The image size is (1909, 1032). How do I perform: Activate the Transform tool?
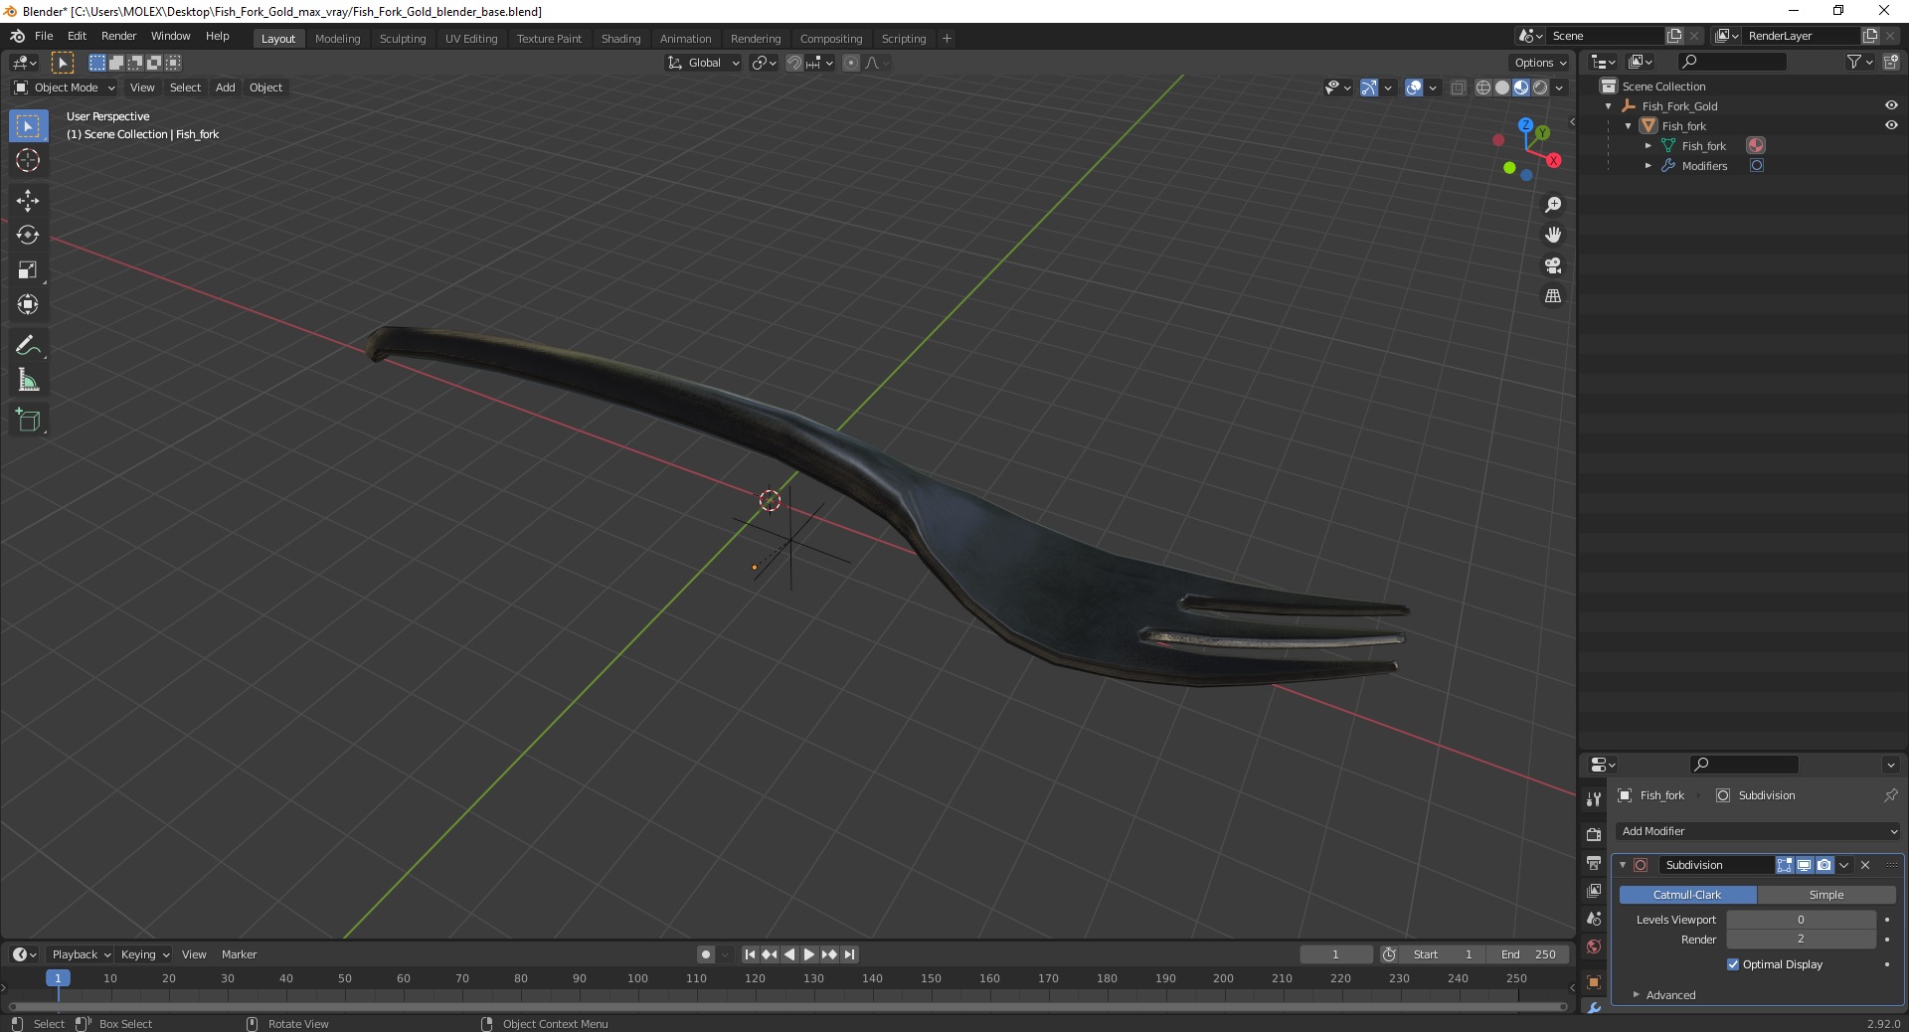[x=28, y=304]
